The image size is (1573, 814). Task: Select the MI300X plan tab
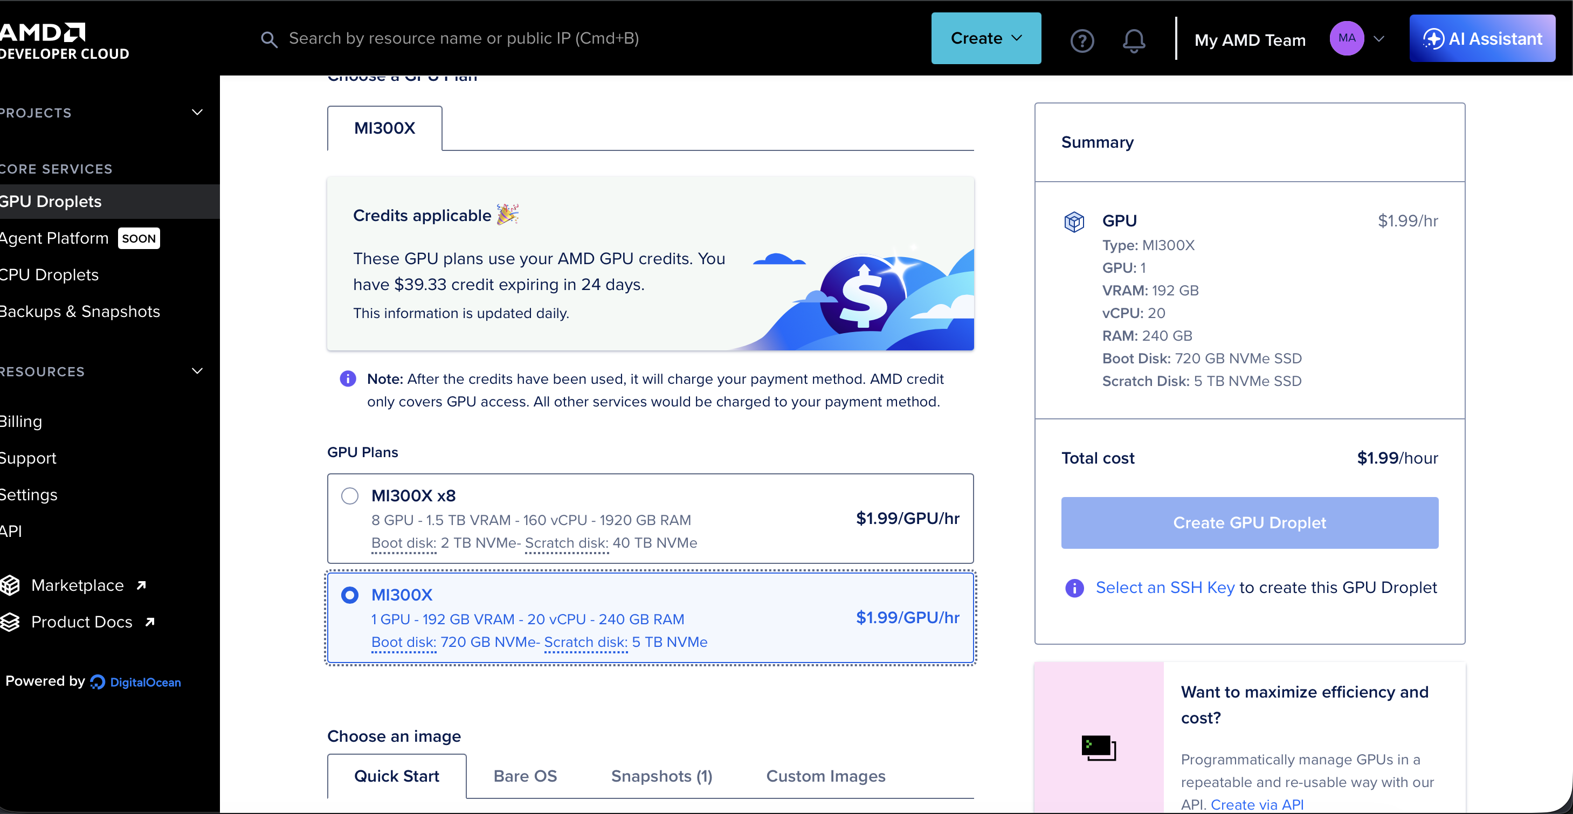click(385, 128)
